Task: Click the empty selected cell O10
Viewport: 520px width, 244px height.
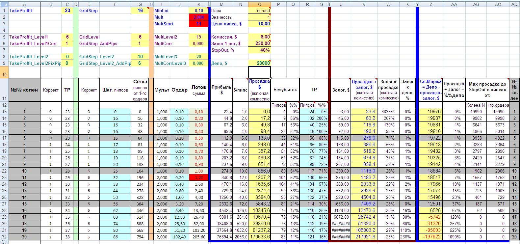Action: tap(259, 72)
